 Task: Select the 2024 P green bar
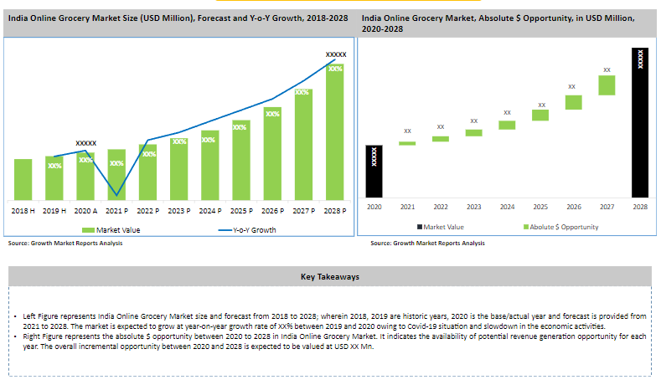coord(210,165)
